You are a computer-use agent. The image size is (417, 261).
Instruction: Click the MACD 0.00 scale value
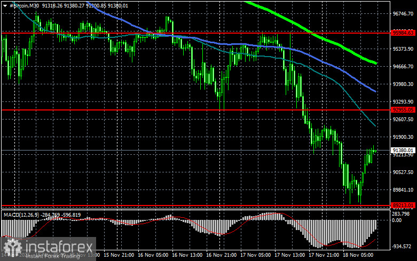[397, 220]
